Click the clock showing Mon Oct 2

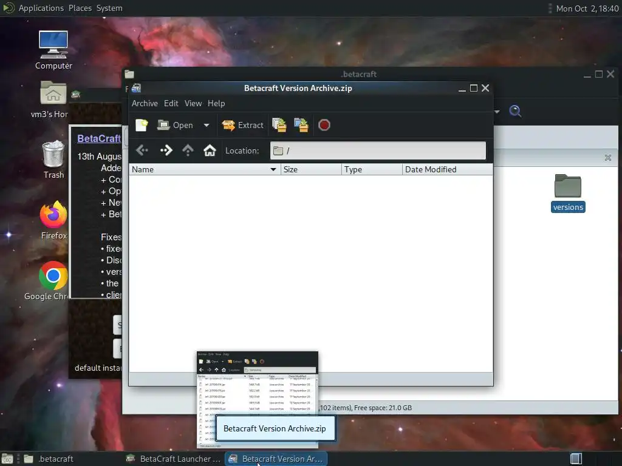[x=587, y=8]
